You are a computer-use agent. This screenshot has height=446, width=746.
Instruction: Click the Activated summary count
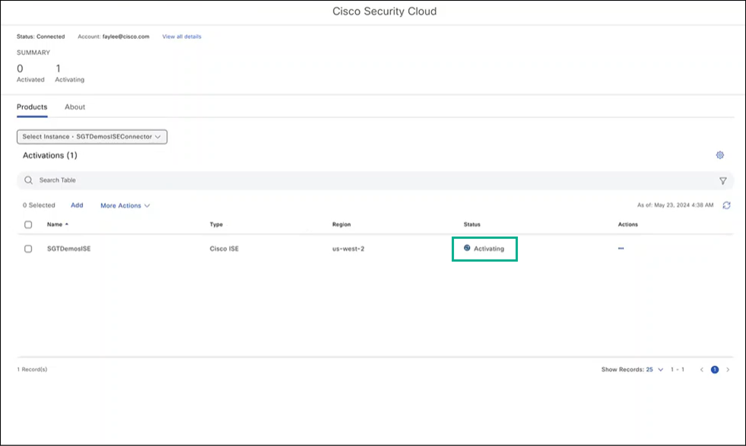20,68
